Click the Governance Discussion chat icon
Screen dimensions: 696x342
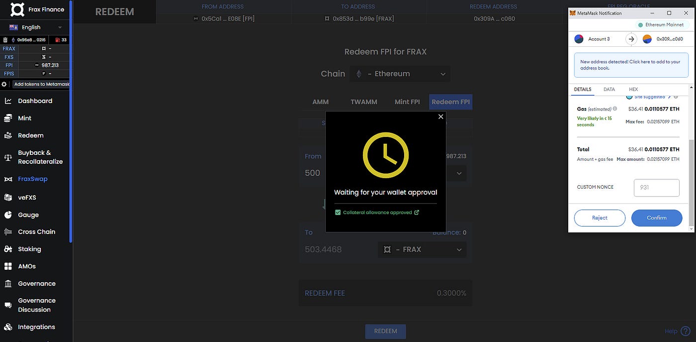8,305
